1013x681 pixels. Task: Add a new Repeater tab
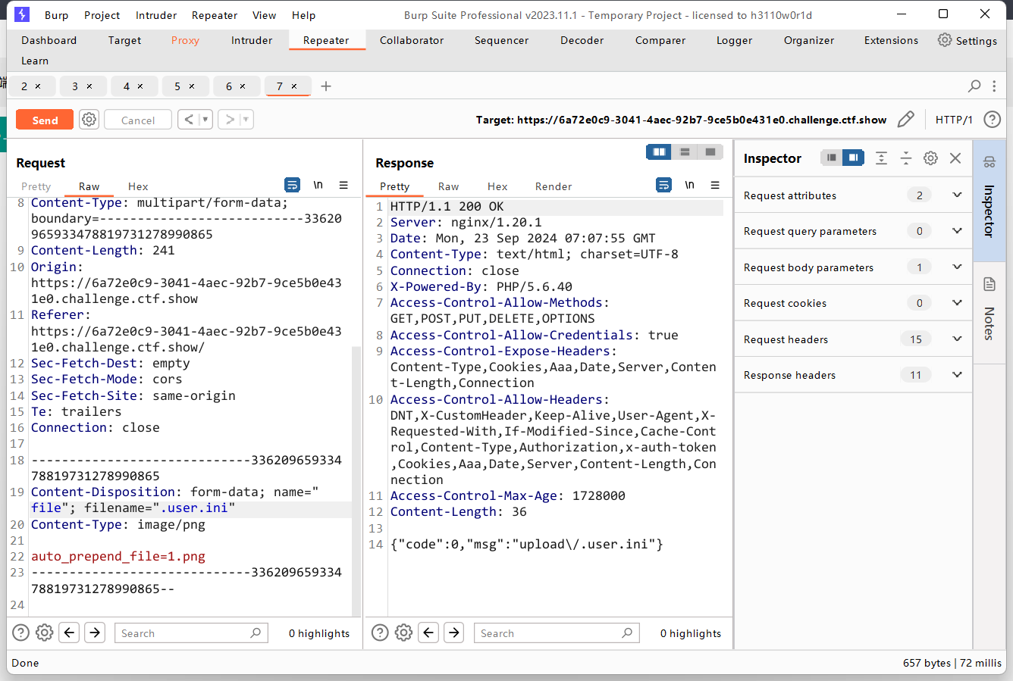click(x=326, y=86)
